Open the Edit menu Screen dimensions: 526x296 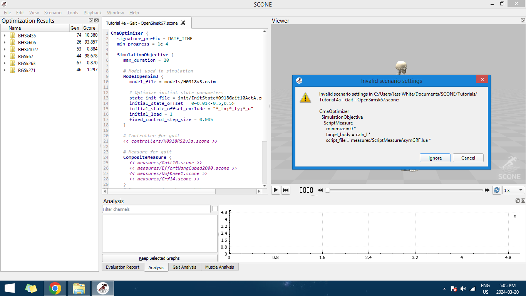20,13
